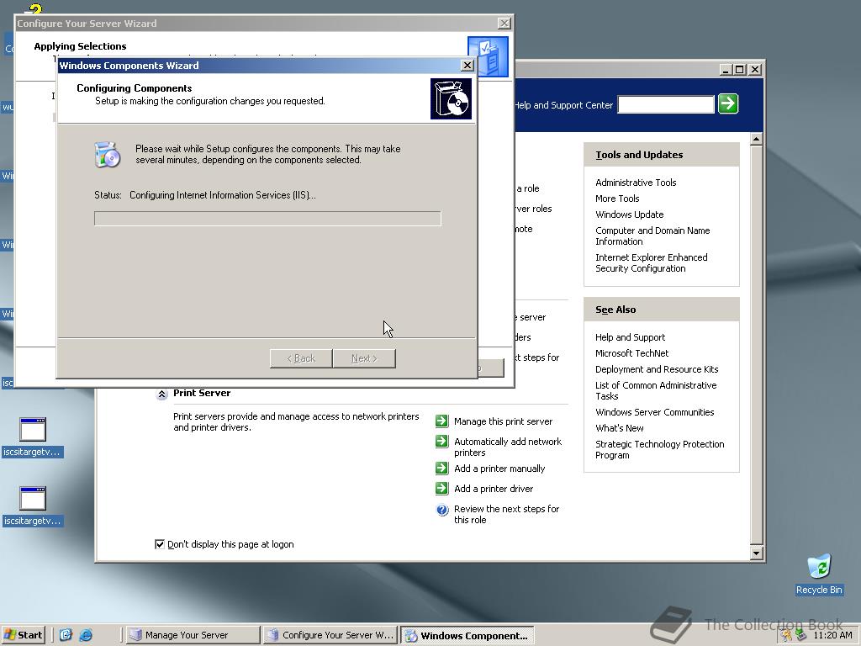This screenshot has width=861, height=646.
Task: Open Help and Support link under See Also
Action: click(630, 337)
